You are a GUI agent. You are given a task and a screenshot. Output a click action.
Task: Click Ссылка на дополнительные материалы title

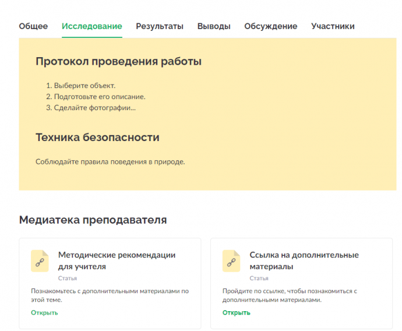coord(304,260)
